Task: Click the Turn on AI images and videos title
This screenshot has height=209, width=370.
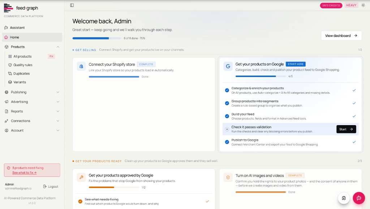Action: pos(259,176)
